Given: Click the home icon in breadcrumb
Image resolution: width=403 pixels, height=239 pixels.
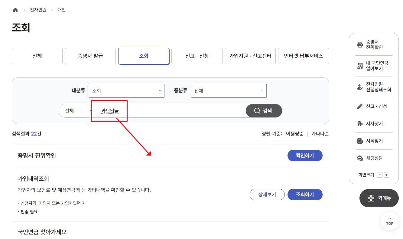Looking at the screenshot, I should pos(15,9).
